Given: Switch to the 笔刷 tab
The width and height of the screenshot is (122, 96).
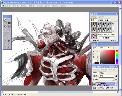Looking at the screenshot, I should click(x=93, y=20).
